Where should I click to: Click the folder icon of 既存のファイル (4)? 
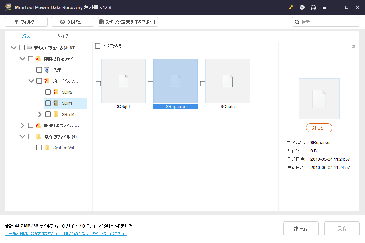(x=39, y=136)
